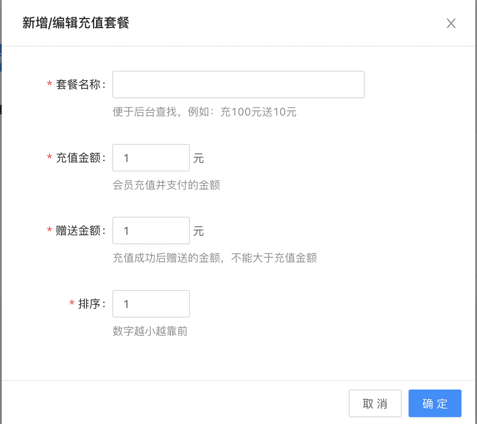
Task: Click the 套餐名称 text input field
Action: point(238,84)
